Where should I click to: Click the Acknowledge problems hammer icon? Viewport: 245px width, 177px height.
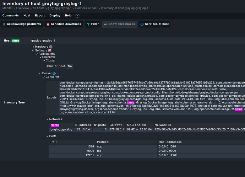(x=4, y=24)
